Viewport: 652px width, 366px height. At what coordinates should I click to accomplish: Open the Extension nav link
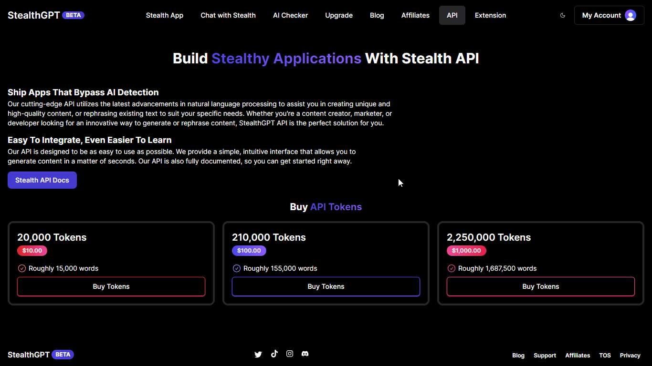click(490, 15)
